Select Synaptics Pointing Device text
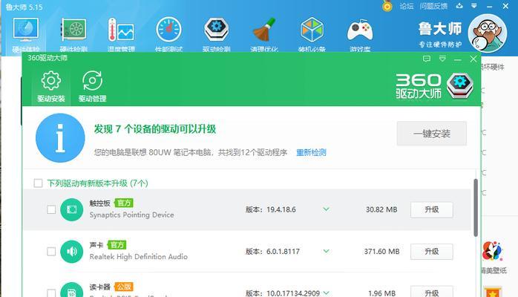The width and height of the screenshot is (518, 297). click(131, 215)
